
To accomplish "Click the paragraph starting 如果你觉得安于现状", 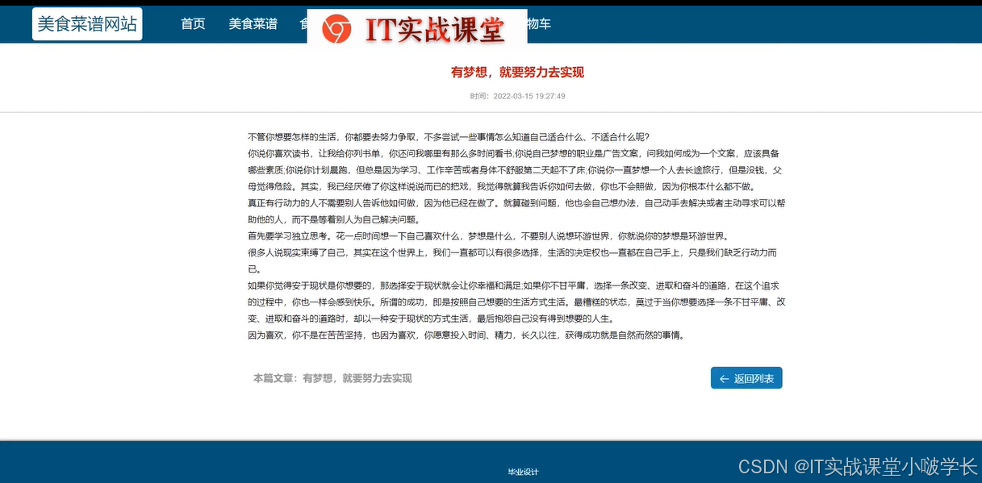I will pos(516,302).
